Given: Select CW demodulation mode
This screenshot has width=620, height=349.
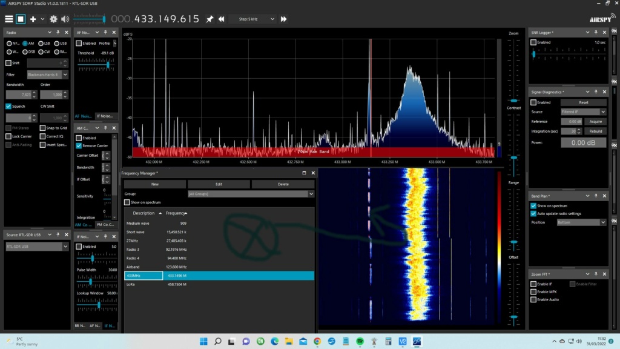Looking at the screenshot, I should (x=41, y=52).
